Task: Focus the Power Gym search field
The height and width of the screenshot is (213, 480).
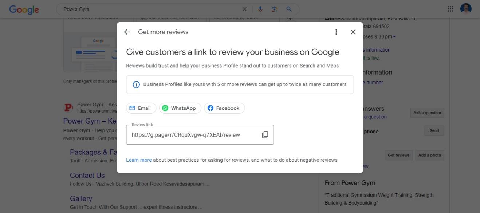Action: (151, 9)
